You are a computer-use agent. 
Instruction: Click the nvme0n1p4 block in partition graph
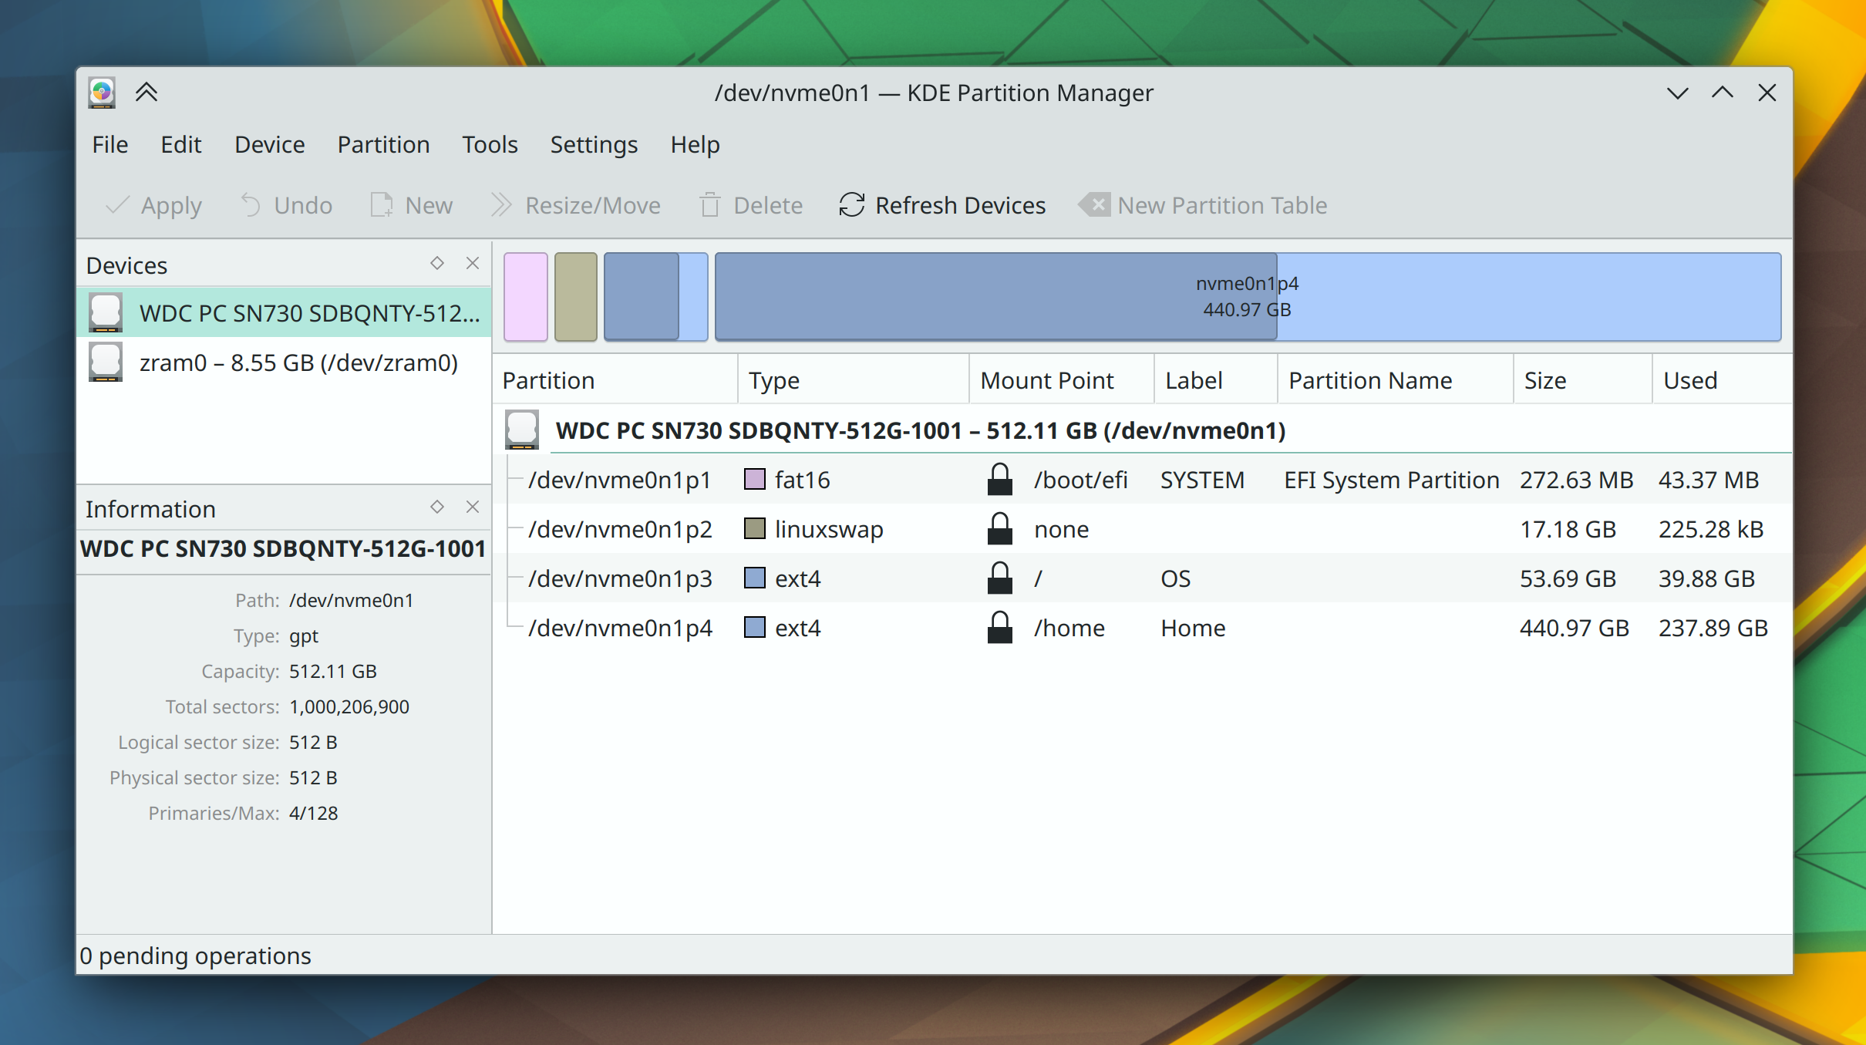[1247, 297]
